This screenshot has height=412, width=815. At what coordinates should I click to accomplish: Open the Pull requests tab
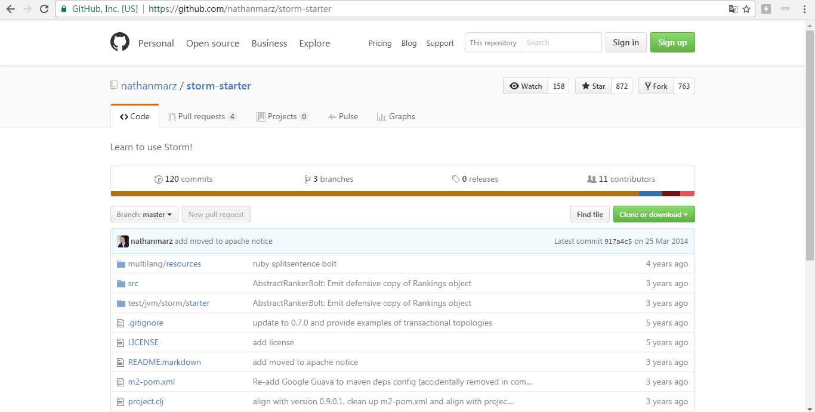[203, 116]
